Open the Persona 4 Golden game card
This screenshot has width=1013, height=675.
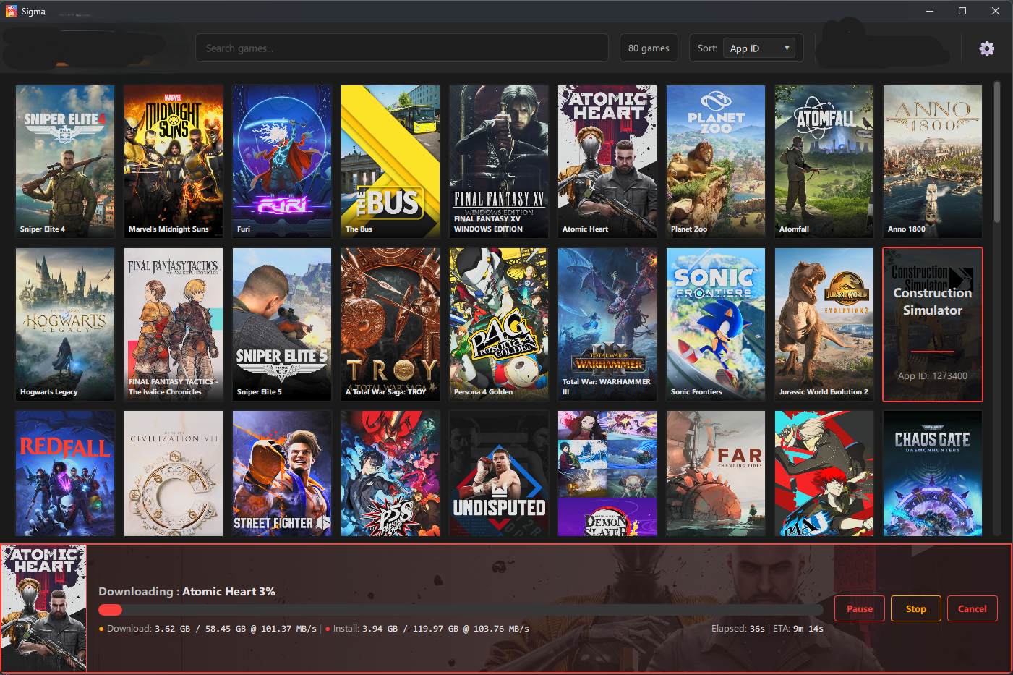tap(499, 324)
